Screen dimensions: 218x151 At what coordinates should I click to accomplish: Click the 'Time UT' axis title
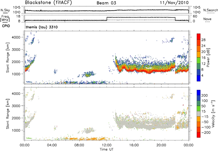107,149
